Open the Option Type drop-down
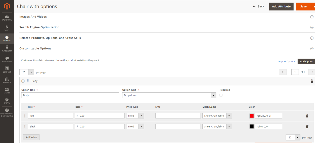The width and height of the screenshot is (315, 143). (x=169, y=95)
